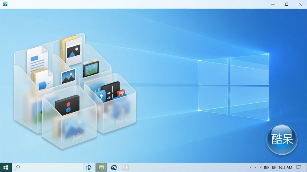Image resolution: width=307 pixels, height=172 pixels.
Task: Open the notification center icon
Action: [299, 167]
